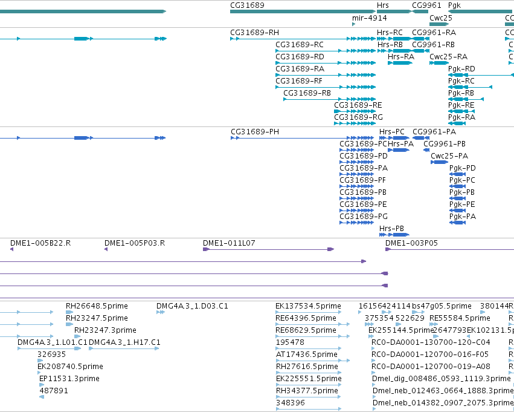Select EST RH23247.5prime

point(69,324)
